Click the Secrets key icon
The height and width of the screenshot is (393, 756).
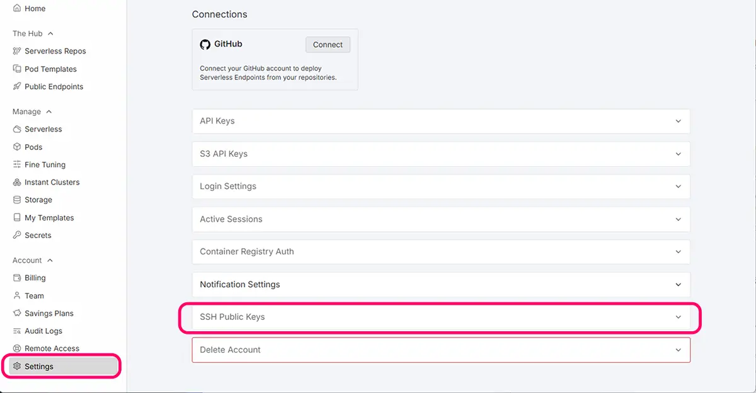[x=17, y=235]
